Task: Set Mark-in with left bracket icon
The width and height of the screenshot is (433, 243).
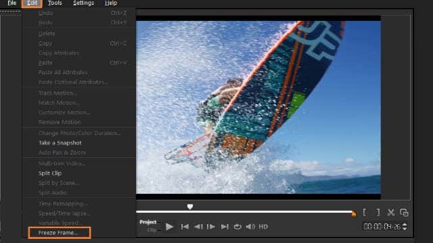Action: pos(365,213)
